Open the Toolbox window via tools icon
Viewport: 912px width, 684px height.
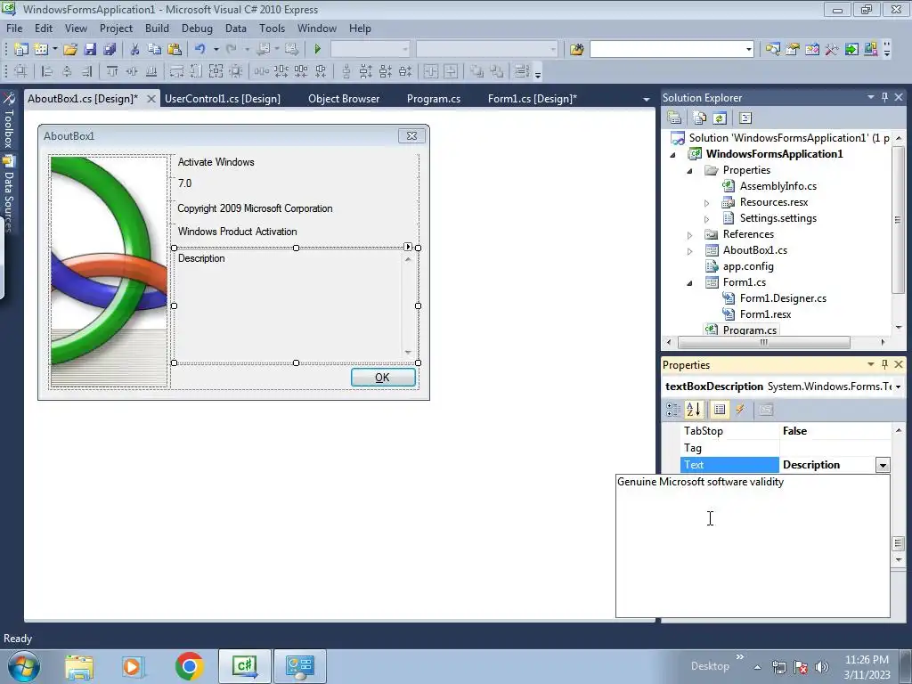pyautogui.click(x=831, y=50)
